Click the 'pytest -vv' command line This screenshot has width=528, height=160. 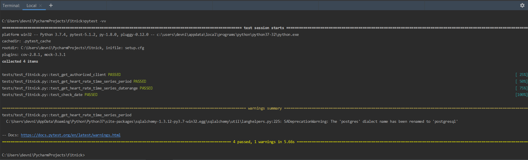(54, 21)
